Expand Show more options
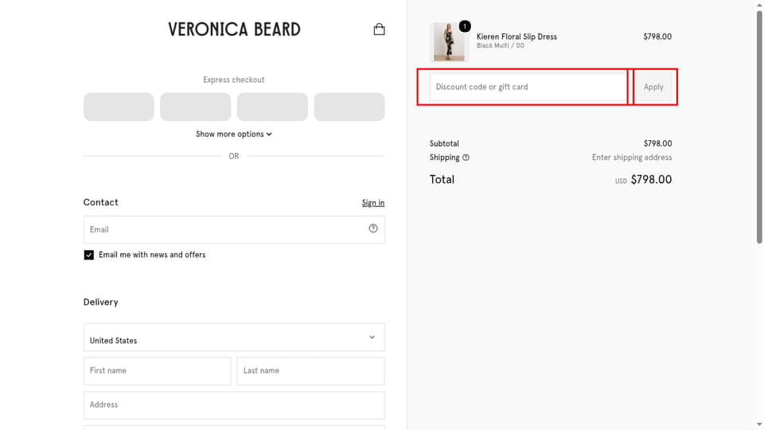Image resolution: width=764 pixels, height=430 pixels. tap(234, 134)
